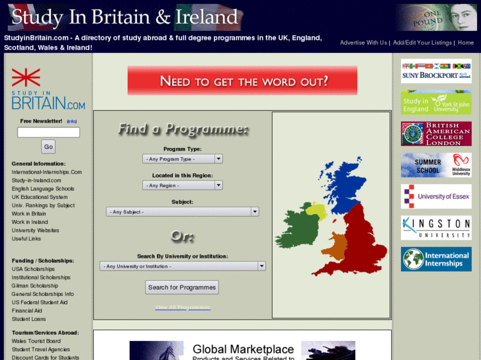This screenshot has width=481, height=360.
Task: Open the SUNY Brockport banner ad
Action: 436,71
